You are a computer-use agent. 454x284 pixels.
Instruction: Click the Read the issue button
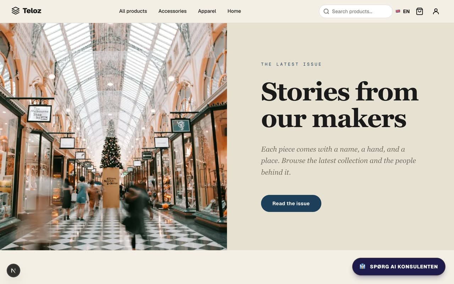click(x=291, y=203)
